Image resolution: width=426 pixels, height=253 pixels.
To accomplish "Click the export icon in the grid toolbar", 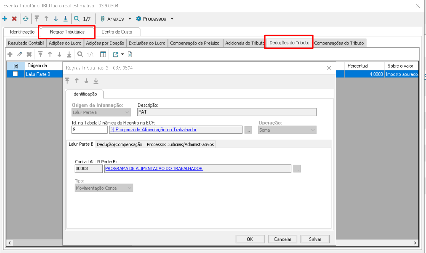I will point(116,54).
